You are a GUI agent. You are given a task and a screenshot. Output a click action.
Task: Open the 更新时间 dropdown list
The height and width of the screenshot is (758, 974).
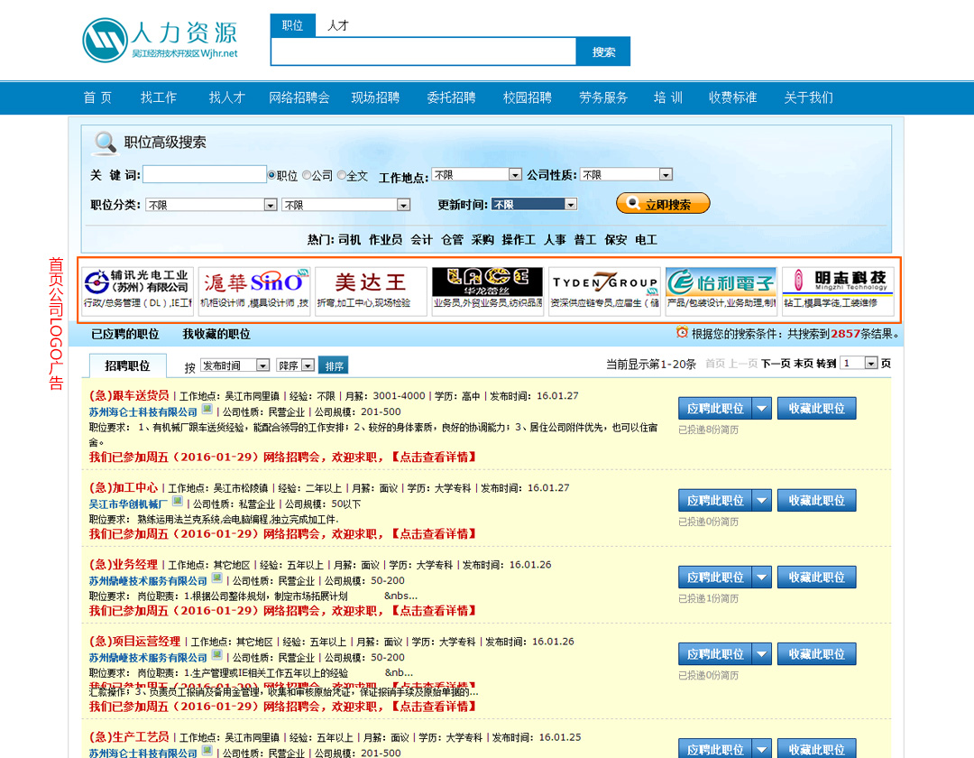click(533, 205)
